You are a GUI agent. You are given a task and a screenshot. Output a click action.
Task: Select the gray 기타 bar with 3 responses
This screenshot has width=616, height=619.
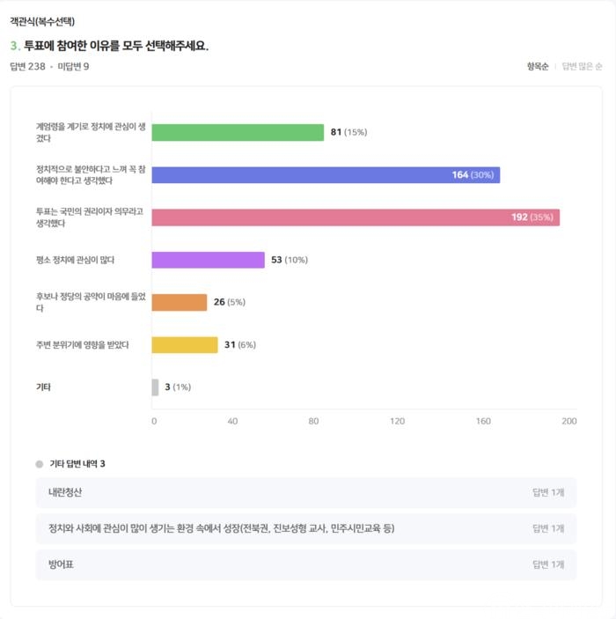point(155,387)
